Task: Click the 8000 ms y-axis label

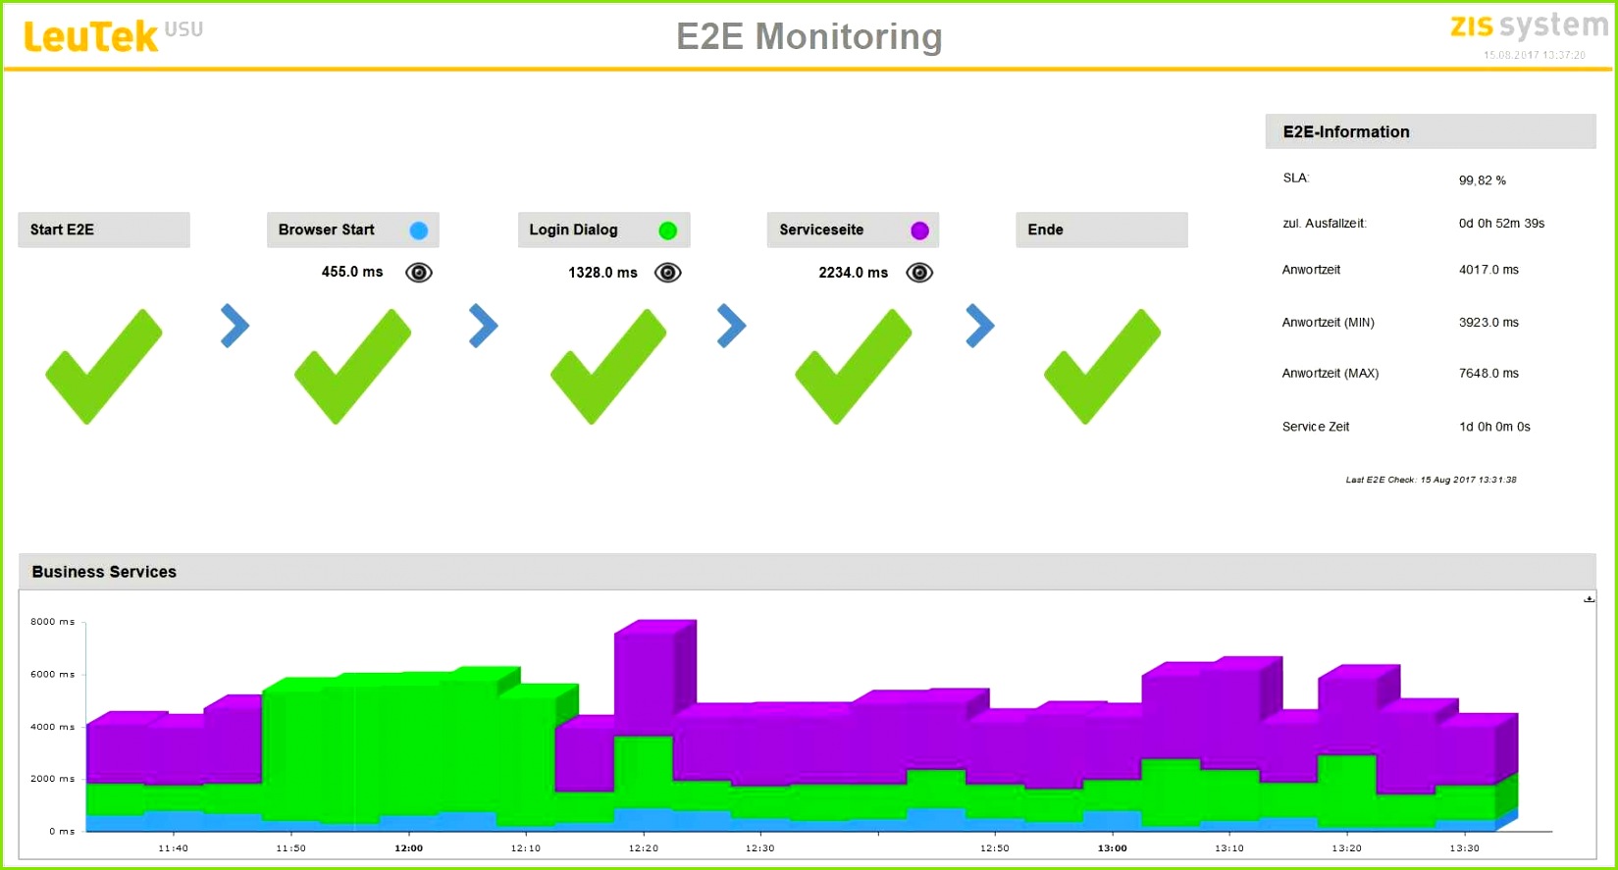Action: point(52,622)
